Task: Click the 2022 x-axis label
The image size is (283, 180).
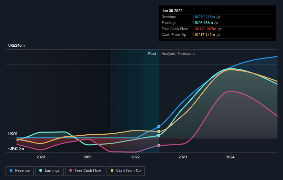Action: [135, 157]
